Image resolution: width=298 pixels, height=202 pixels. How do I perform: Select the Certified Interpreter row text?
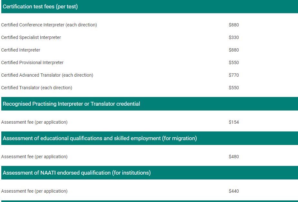point(21,50)
